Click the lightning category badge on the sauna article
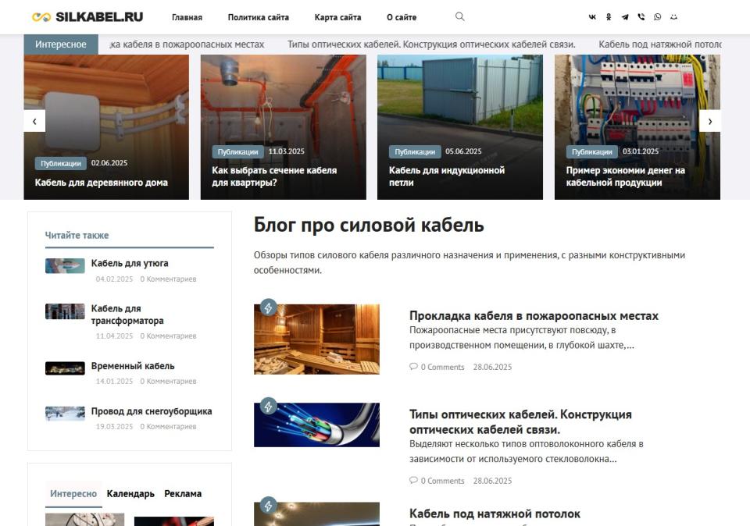This screenshot has width=750, height=526. pos(270,307)
